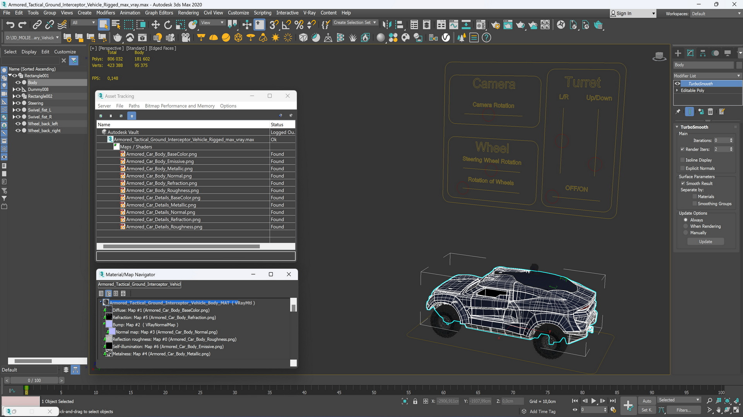Select the When Rendering update option
Screen dimensions: 743x417
[686, 226]
